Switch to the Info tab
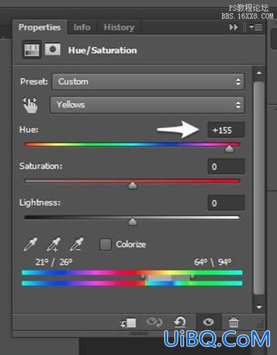 (82, 27)
